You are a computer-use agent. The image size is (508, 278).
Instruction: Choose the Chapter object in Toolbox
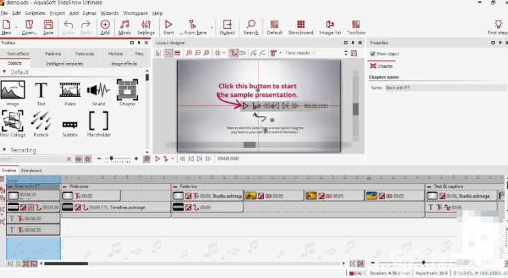[127, 92]
